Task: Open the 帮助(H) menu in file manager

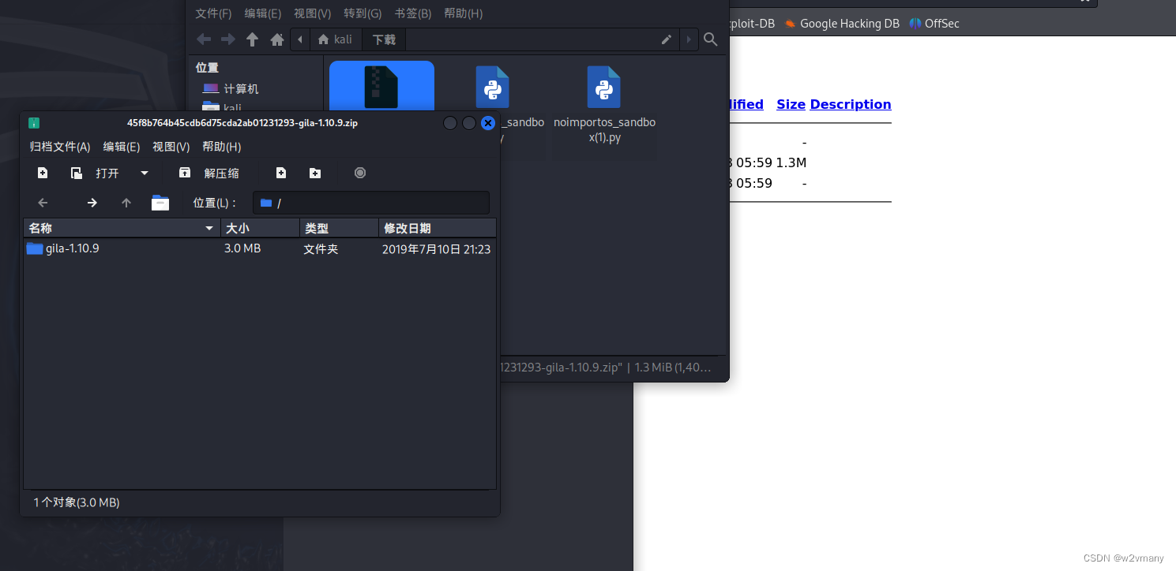Action: (464, 13)
